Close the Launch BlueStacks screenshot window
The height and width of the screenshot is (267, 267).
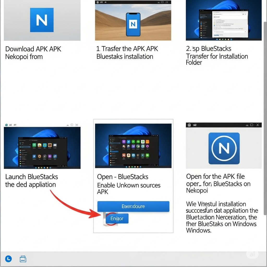point(77,125)
